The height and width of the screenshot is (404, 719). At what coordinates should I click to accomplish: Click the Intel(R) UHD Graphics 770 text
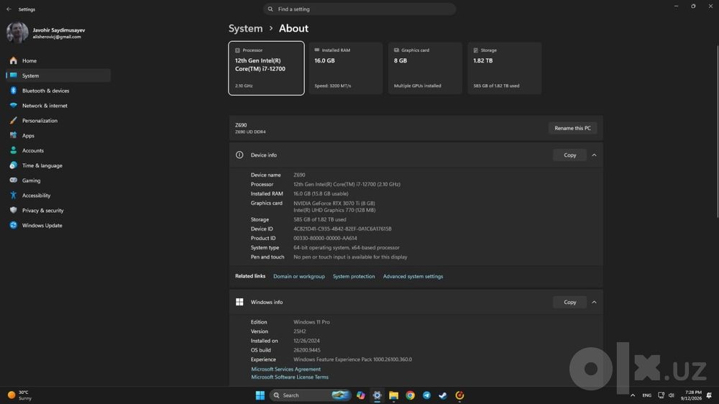click(x=334, y=210)
